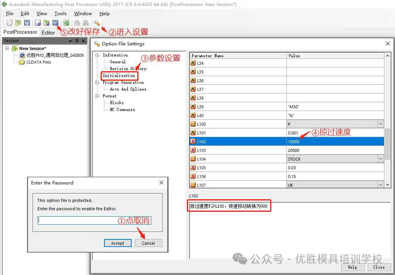395x275 pixels.
Task: Click parameter list scrollbar down arrow
Action: coord(387,185)
